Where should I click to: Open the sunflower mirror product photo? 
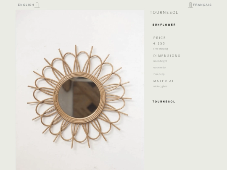80,90
